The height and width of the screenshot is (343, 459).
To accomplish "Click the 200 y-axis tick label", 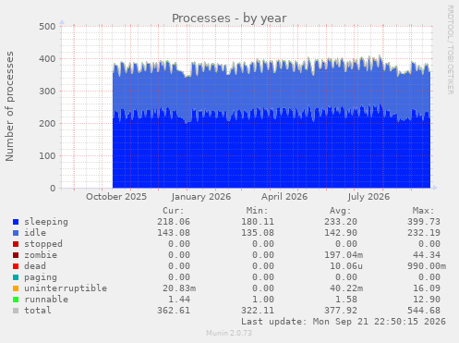I will (x=47, y=124).
